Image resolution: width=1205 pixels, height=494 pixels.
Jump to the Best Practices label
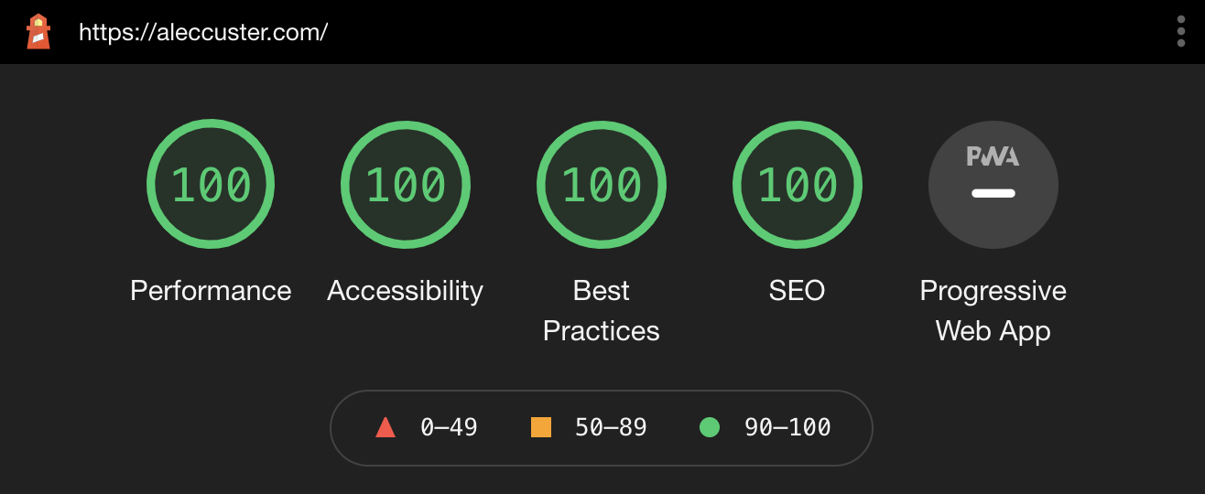pyautogui.click(x=602, y=311)
